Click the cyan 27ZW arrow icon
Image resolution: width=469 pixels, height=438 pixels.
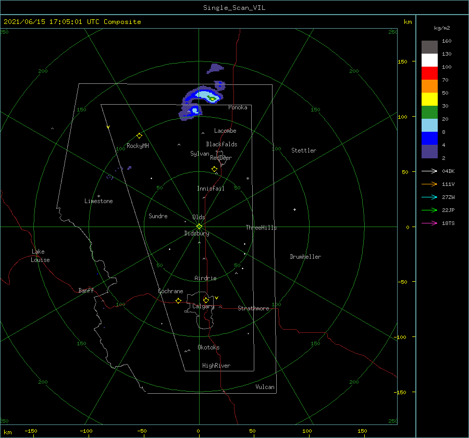point(429,197)
